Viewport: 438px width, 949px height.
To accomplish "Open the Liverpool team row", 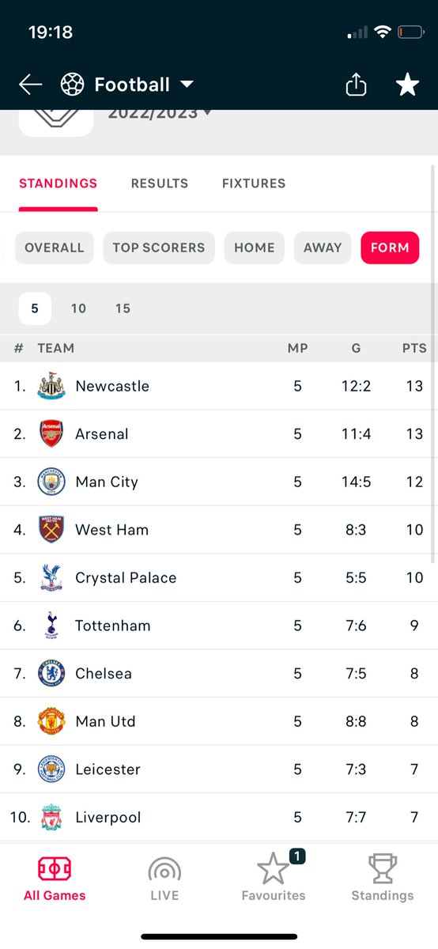I will click(219, 818).
